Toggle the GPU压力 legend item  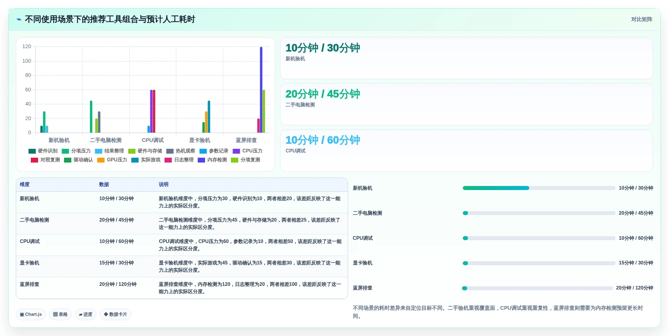tap(112, 160)
